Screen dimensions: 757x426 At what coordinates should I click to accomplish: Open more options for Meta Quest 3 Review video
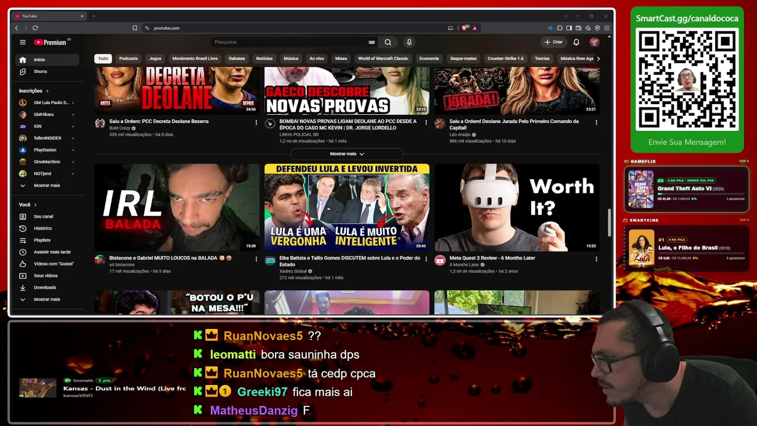(x=596, y=259)
